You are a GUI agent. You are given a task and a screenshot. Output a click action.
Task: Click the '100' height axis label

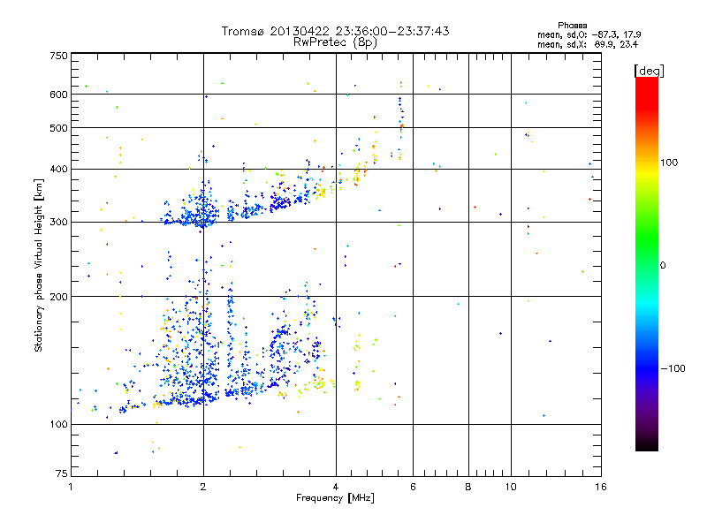click(x=58, y=425)
